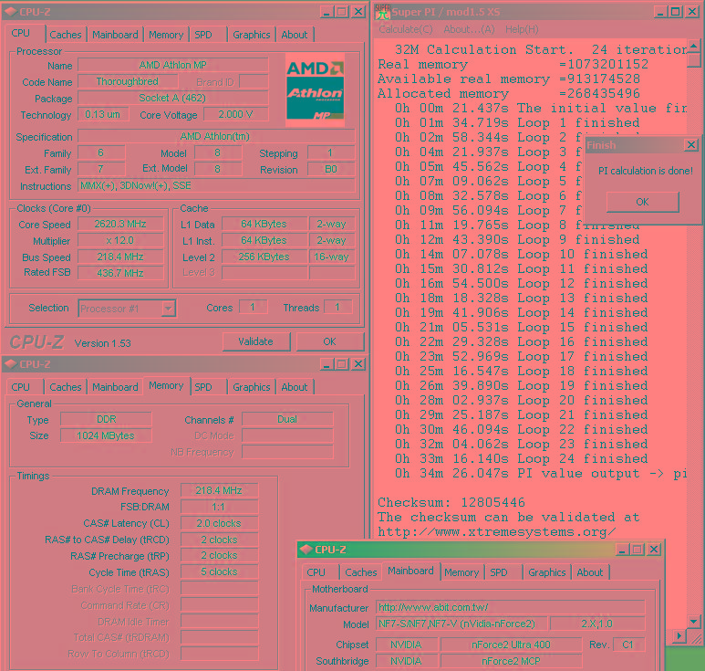
Task: Click Super PI scrollbar down arrow
Action: [x=694, y=622]
